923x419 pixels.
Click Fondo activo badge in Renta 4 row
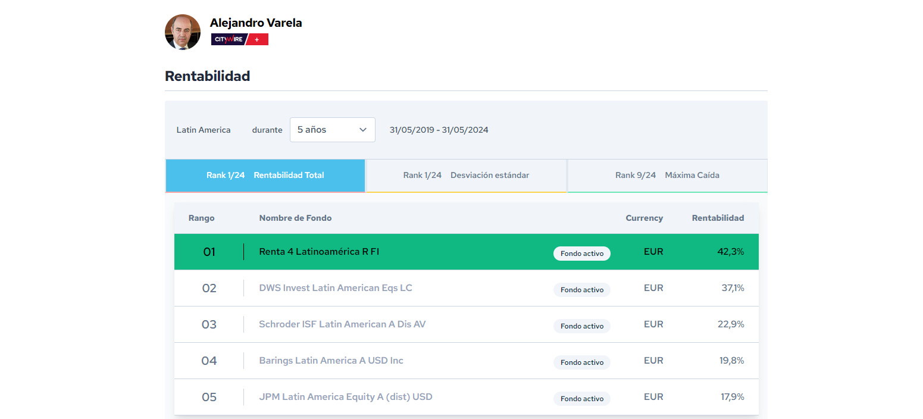tap(582, 254)
